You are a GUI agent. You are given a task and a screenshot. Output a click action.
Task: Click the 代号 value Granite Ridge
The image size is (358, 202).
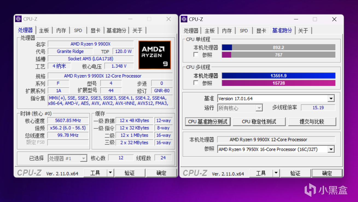70,51
